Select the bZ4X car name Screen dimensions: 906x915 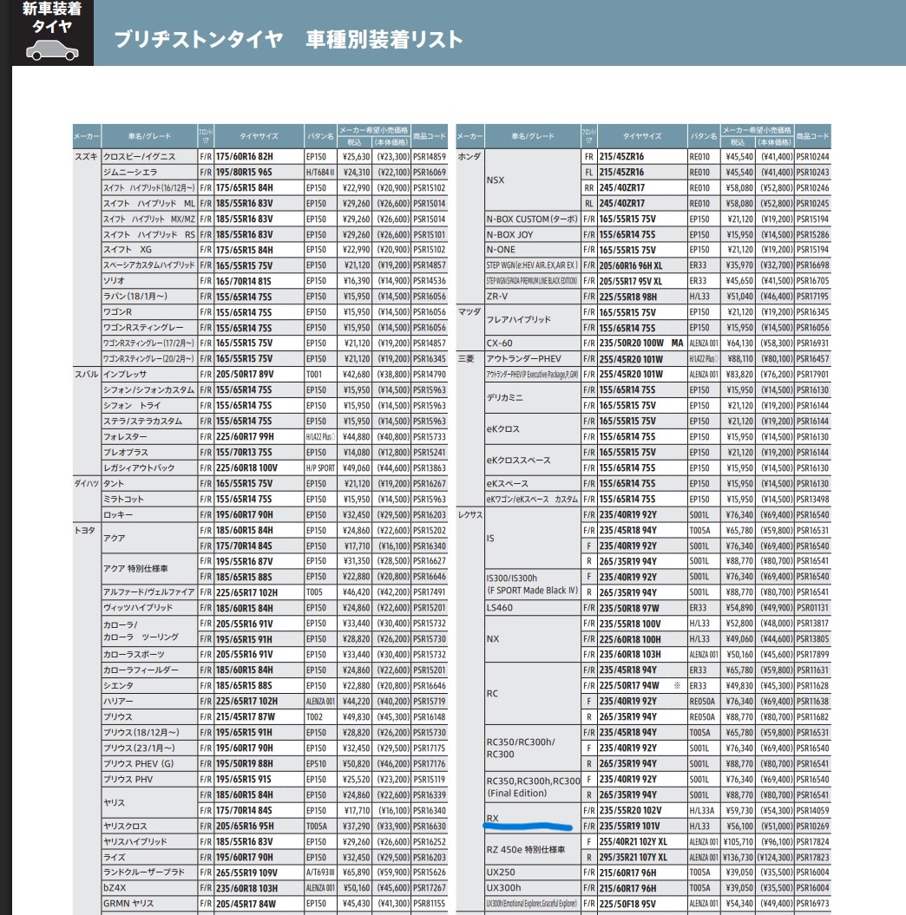click(x=115, y=887)
